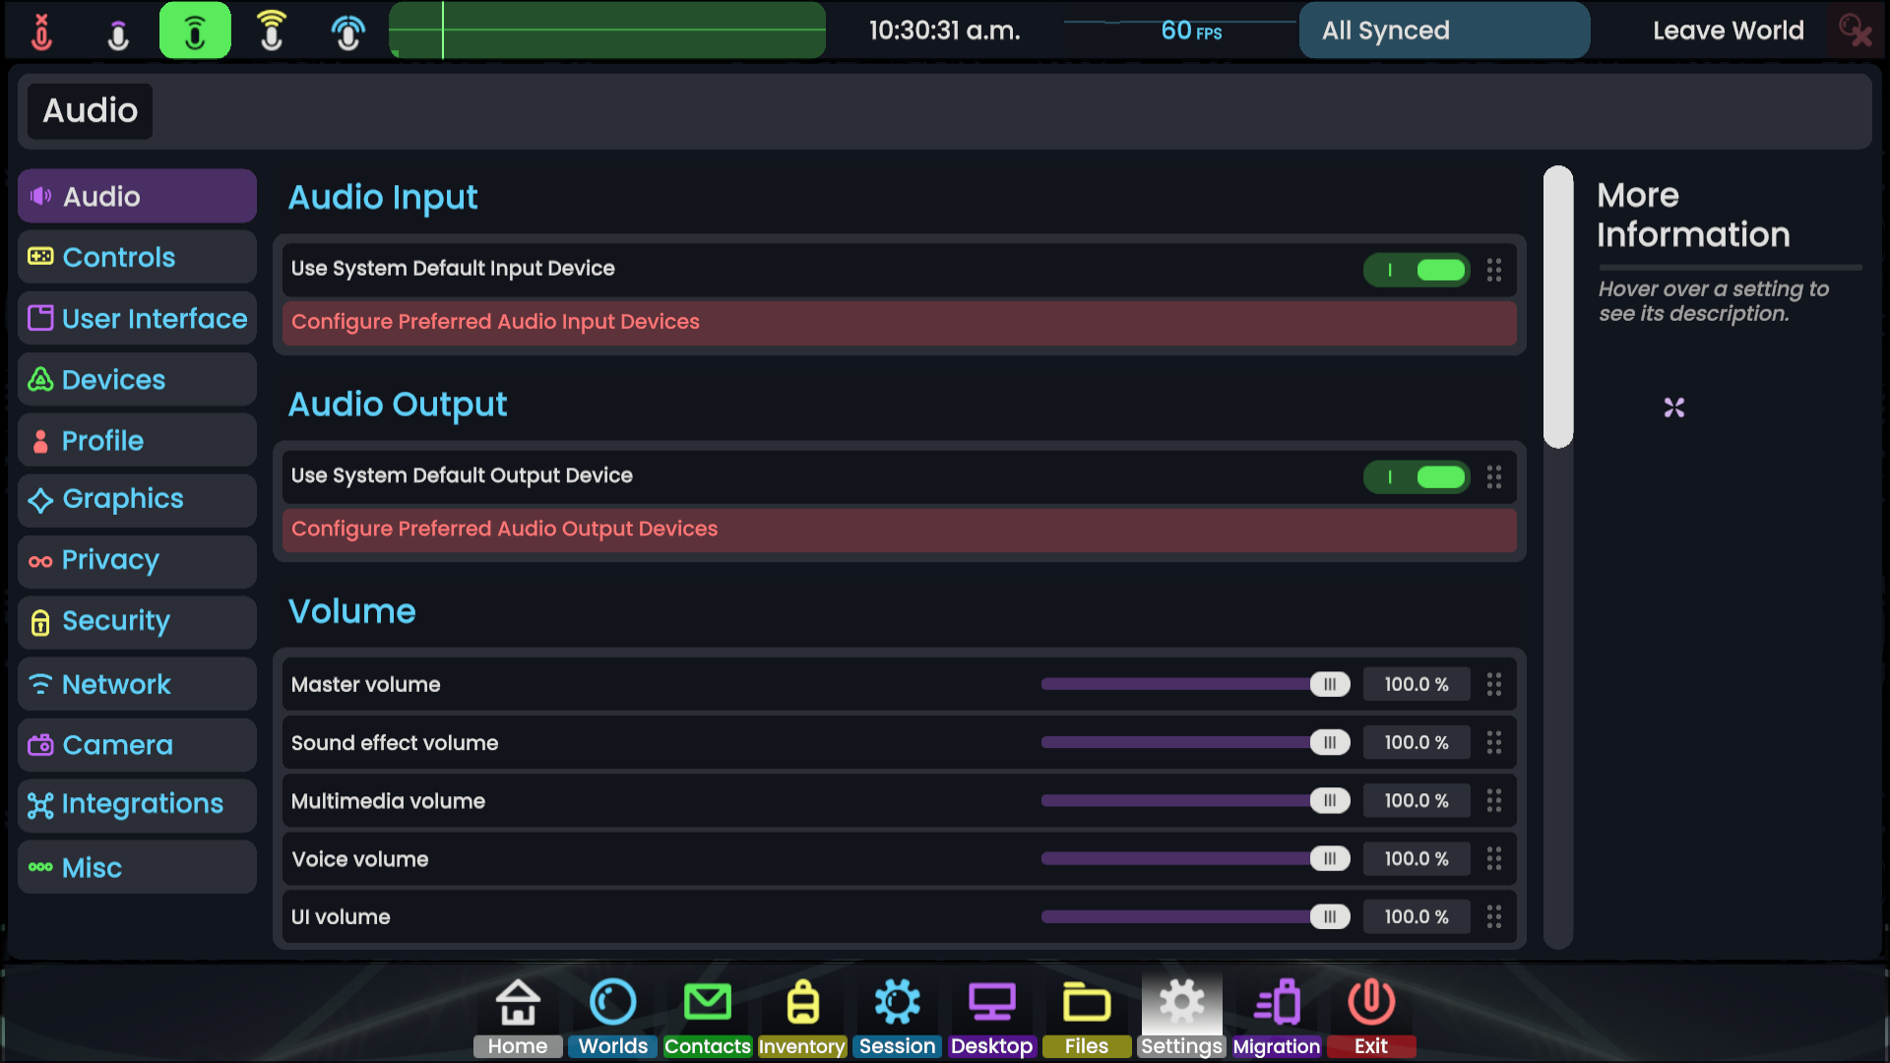The height and width of the screenshot is (1063, 1890).
Task: Toggle the green active Normal voice mode
Action: click(195, 31)
